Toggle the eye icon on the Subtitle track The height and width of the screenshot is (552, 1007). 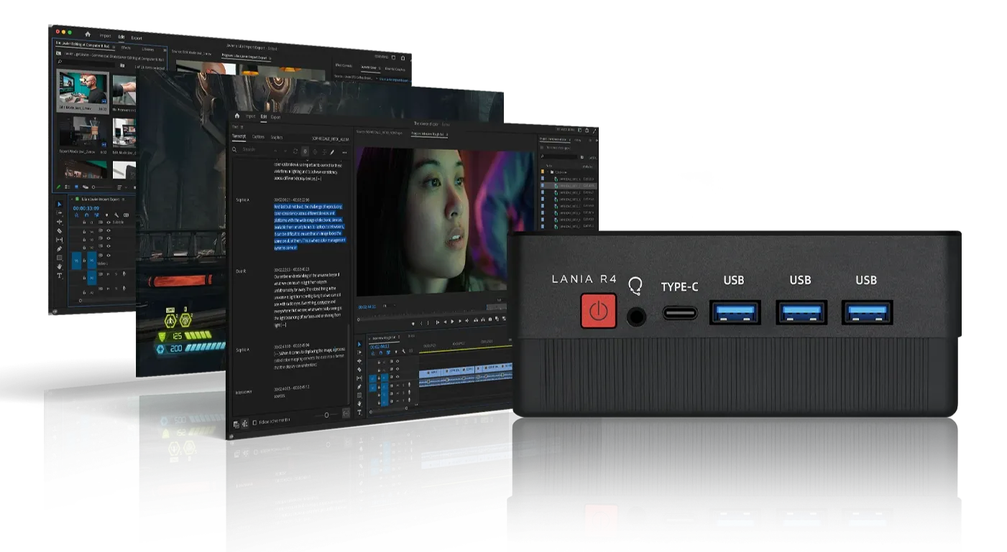coord(109,223)
